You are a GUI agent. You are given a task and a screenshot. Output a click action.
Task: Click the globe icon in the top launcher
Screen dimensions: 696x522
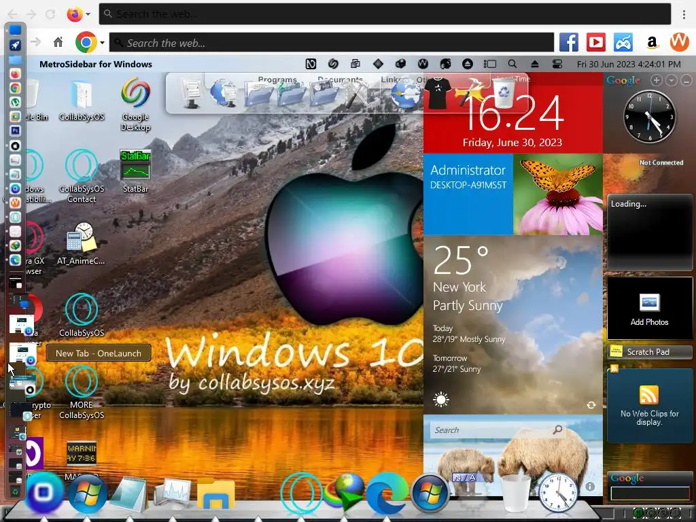click(405, 94)
